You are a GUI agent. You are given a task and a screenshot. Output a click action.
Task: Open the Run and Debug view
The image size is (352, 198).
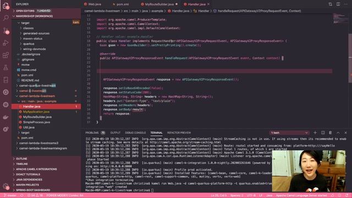tap(6, 43)
